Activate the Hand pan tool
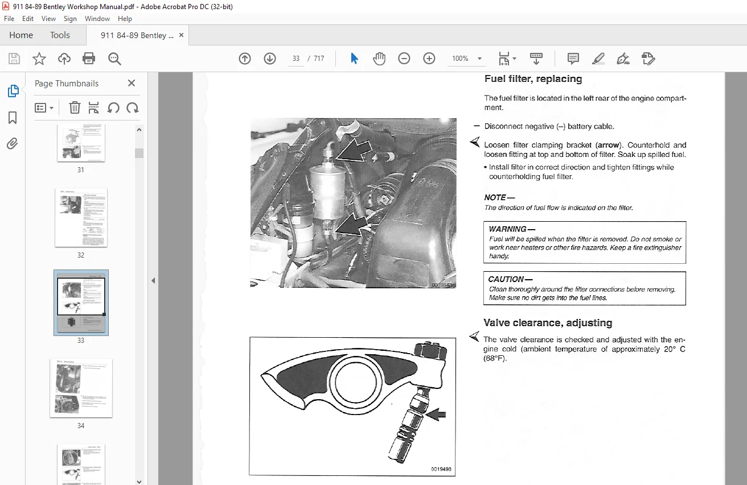This screenshot has width=747, height=485. pyautogui.click(x=379, y=59)
